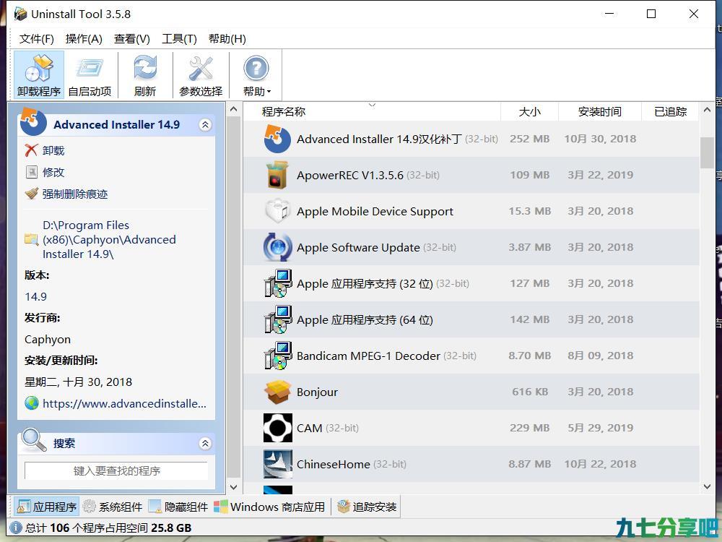Click the folder icon beside install path

click(31, 239)
